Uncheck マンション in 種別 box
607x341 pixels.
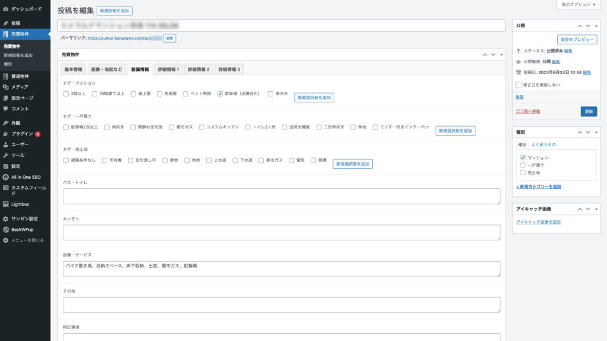tap(523, 157)
